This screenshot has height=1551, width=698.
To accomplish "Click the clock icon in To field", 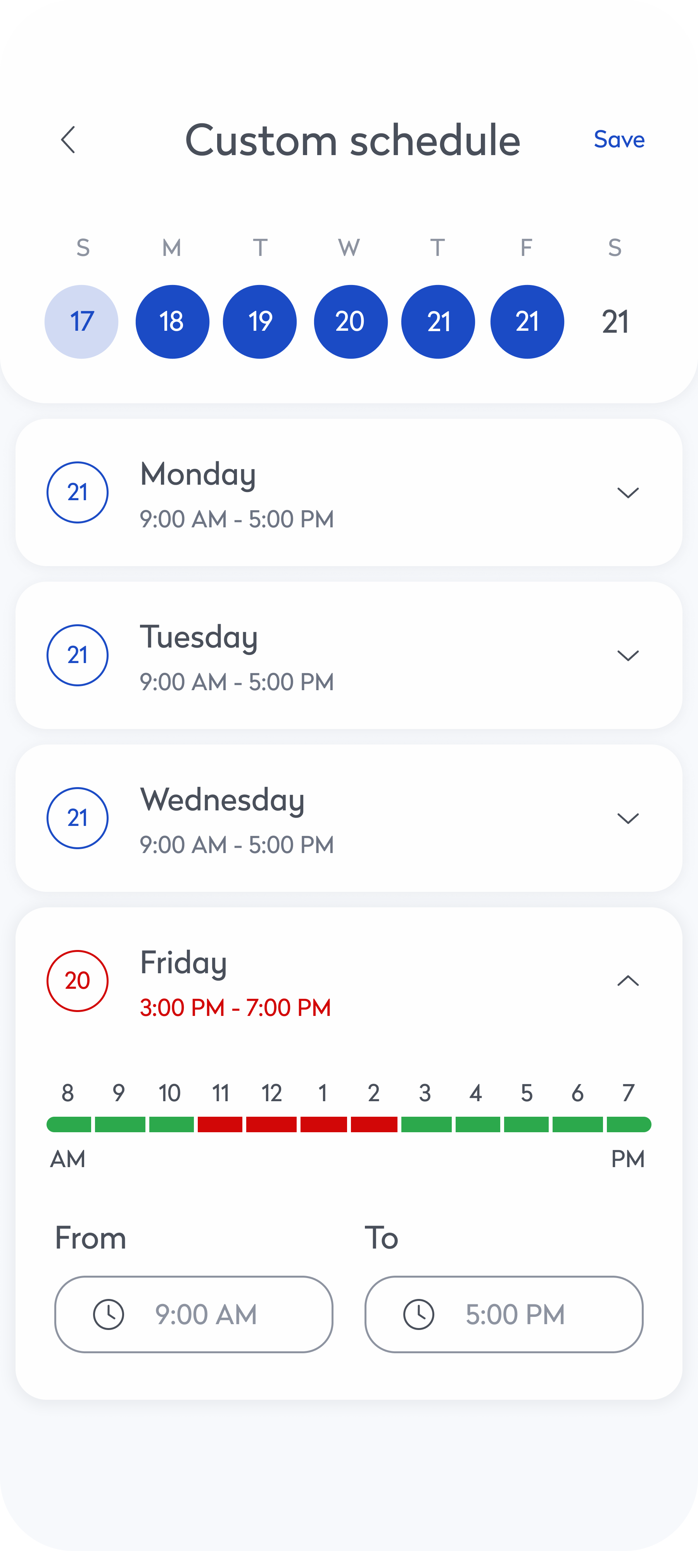I will tap(418, 1314).
